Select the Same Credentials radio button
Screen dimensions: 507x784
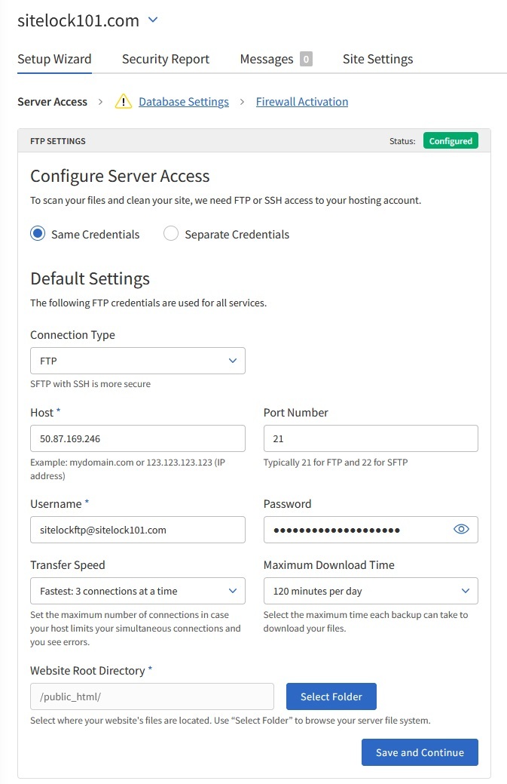38,234
